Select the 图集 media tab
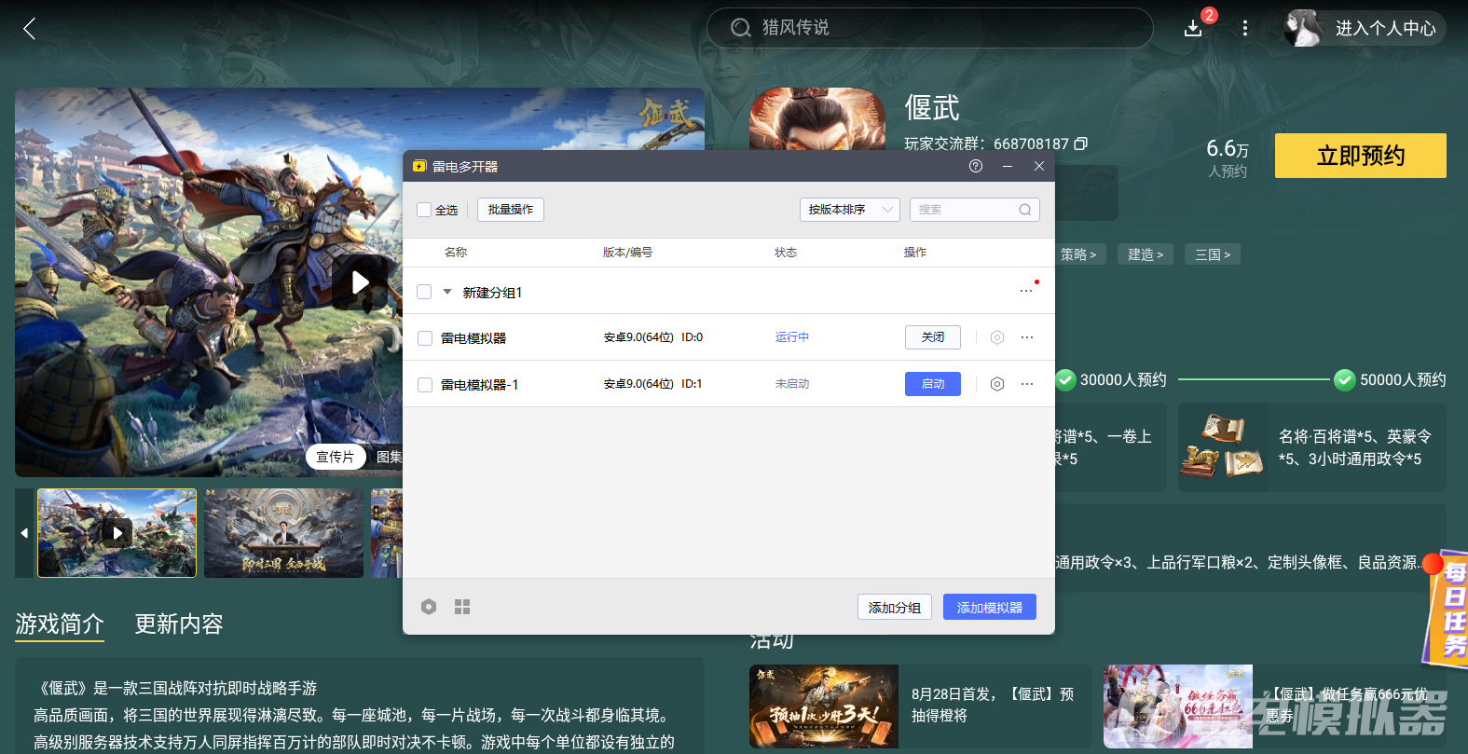1468x754 pixels. coord(389,457)
